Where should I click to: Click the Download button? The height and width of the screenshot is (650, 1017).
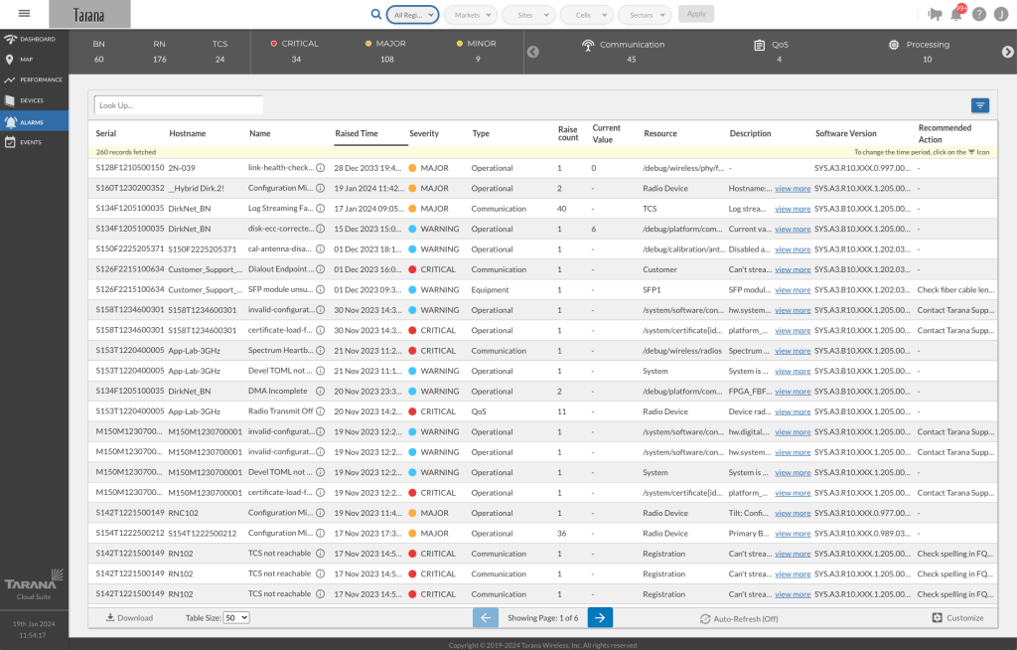click(129, 617)
